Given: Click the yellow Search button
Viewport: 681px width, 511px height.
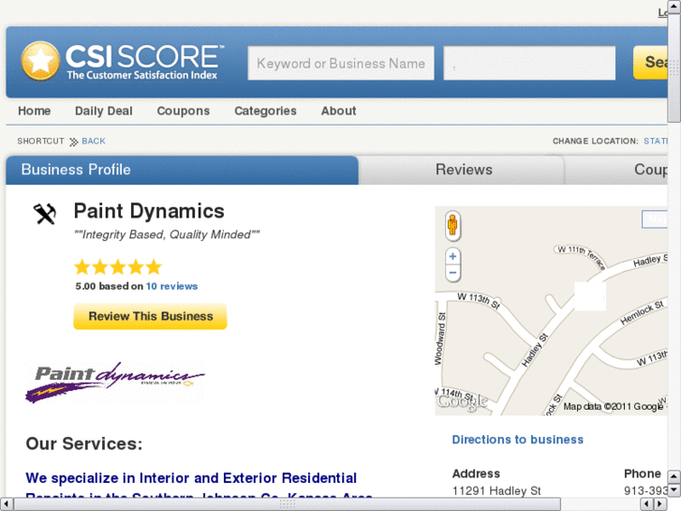Looking at the screenshot, I should (x=650, y=63).
